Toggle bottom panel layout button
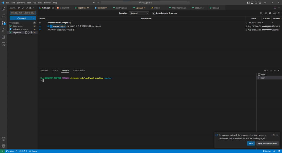 click(x=252, y=3)
